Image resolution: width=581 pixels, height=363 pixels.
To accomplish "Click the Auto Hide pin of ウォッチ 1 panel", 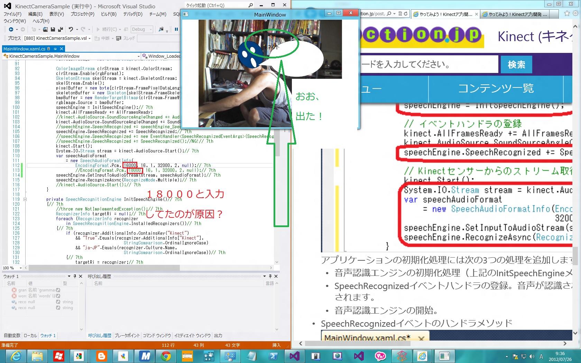I will [75, 276].
